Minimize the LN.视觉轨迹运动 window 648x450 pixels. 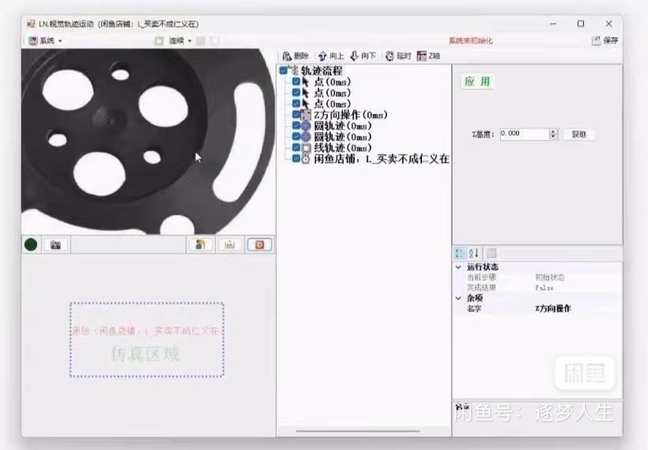(553, 24)
